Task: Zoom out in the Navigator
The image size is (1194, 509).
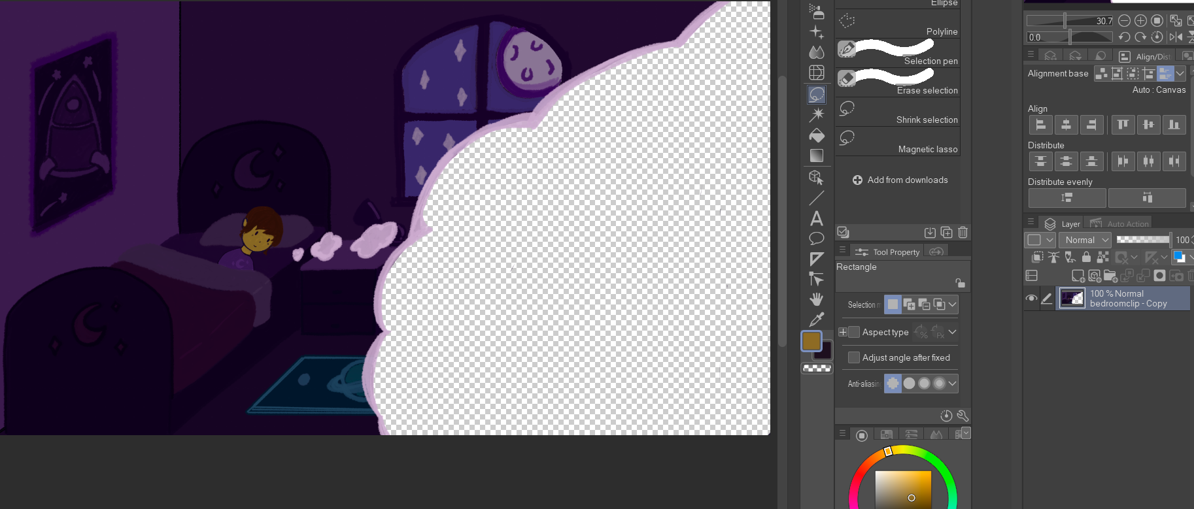Action: pos(1124,20)
